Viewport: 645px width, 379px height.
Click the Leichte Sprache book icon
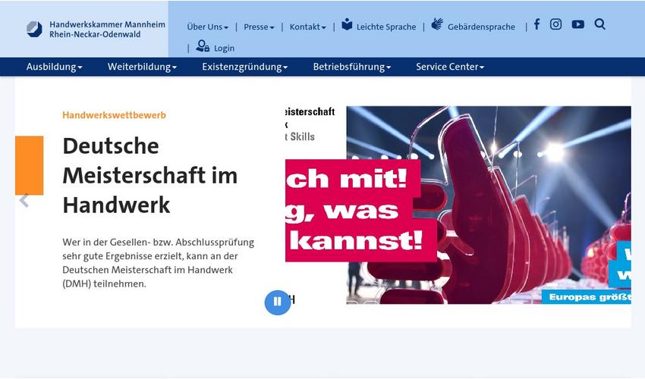coord(347,25)
